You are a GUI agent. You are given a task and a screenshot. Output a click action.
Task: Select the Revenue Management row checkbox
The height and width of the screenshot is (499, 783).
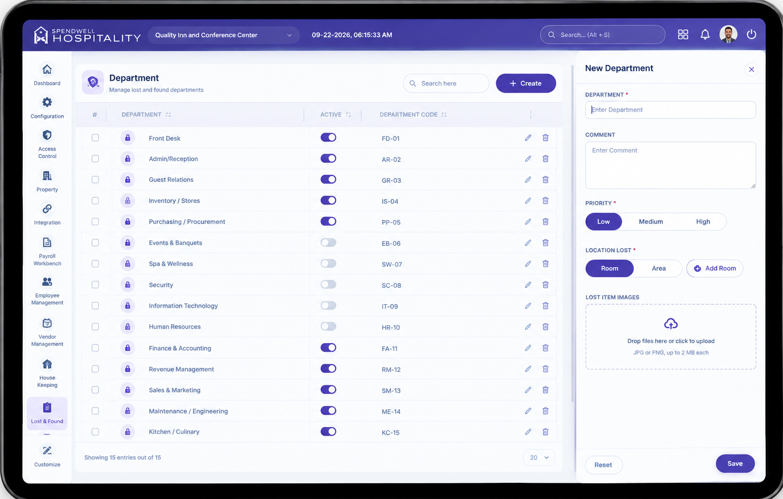(x=95, y=369)
